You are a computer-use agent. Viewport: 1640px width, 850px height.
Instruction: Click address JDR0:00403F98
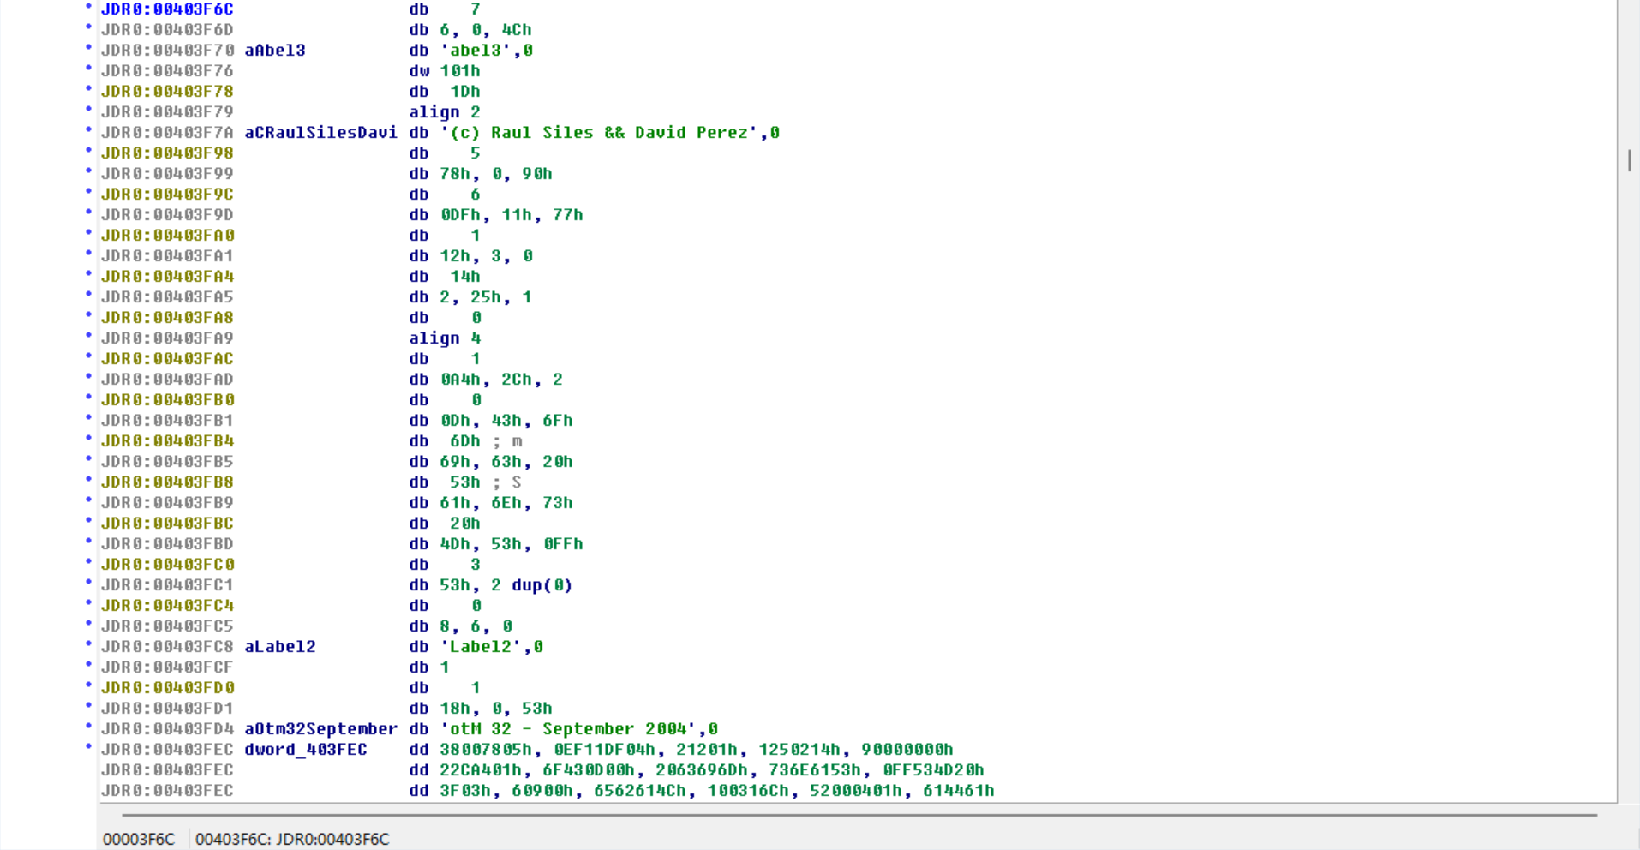pos(167,153)
